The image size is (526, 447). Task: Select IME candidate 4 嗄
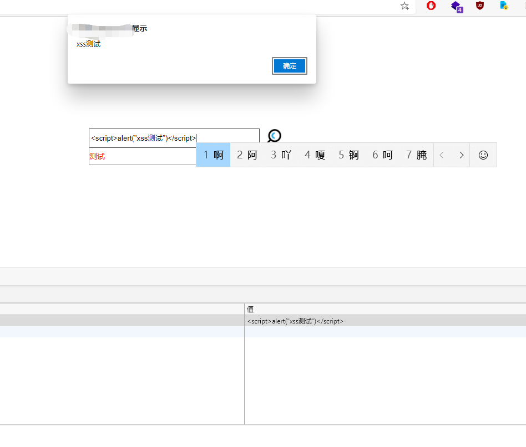[x=315, y=155]
